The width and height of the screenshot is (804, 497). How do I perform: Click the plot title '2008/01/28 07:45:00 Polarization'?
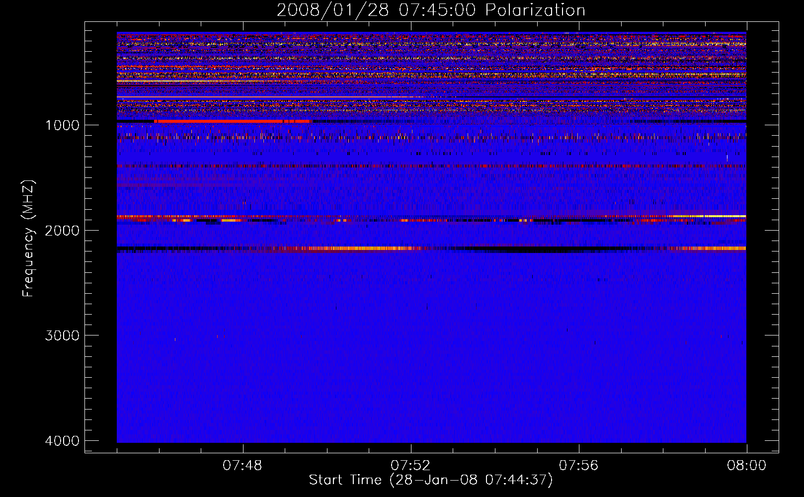431,10
